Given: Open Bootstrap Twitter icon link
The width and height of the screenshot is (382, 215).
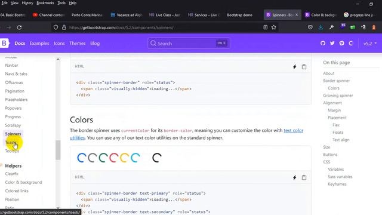Looking at the screenshot, I should [x=332, y=44].
